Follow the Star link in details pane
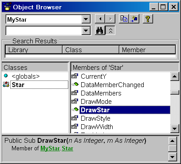181x164 pixels. (67, 149)
